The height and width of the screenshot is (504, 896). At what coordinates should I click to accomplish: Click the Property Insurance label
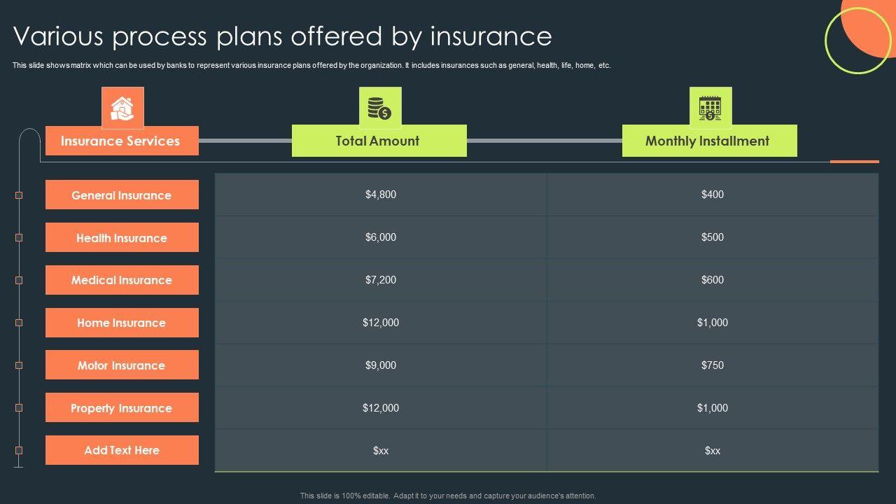(x=122, y=408)
